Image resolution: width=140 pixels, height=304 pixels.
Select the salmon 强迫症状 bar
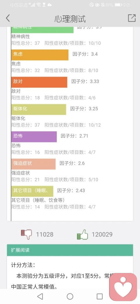coord(34,164)
